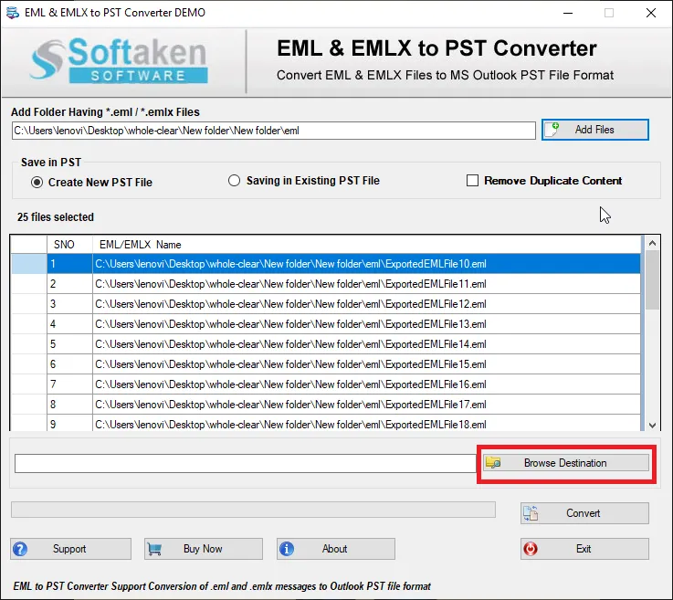The height and width of the screenshot is (600, 673).
Task: Click SNO cell number 5
Action: [x=69, y=344]
